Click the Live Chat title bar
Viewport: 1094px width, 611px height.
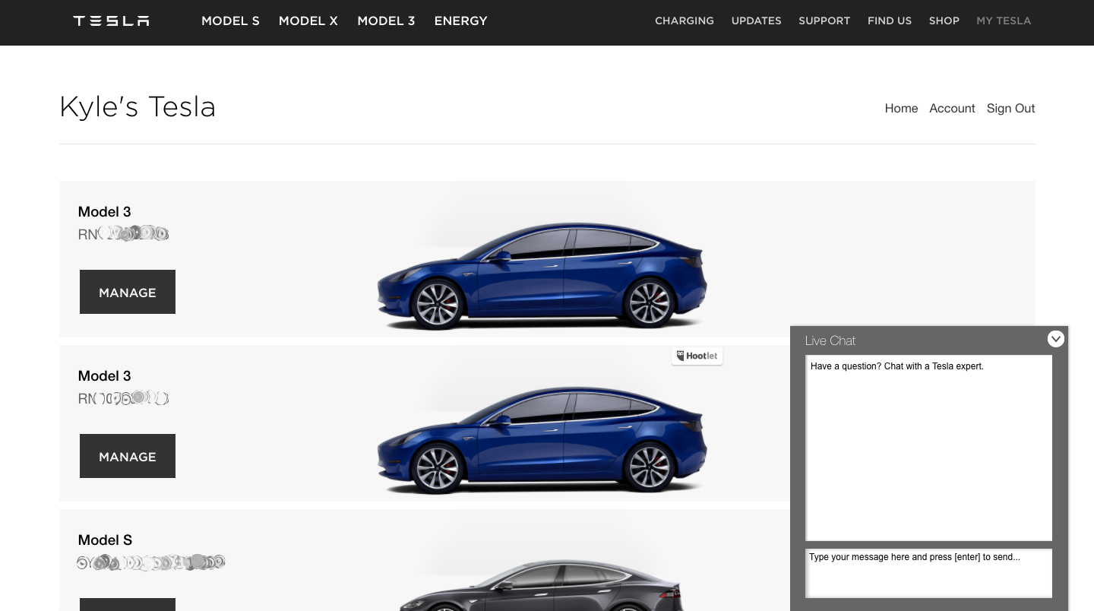point(929,340)
